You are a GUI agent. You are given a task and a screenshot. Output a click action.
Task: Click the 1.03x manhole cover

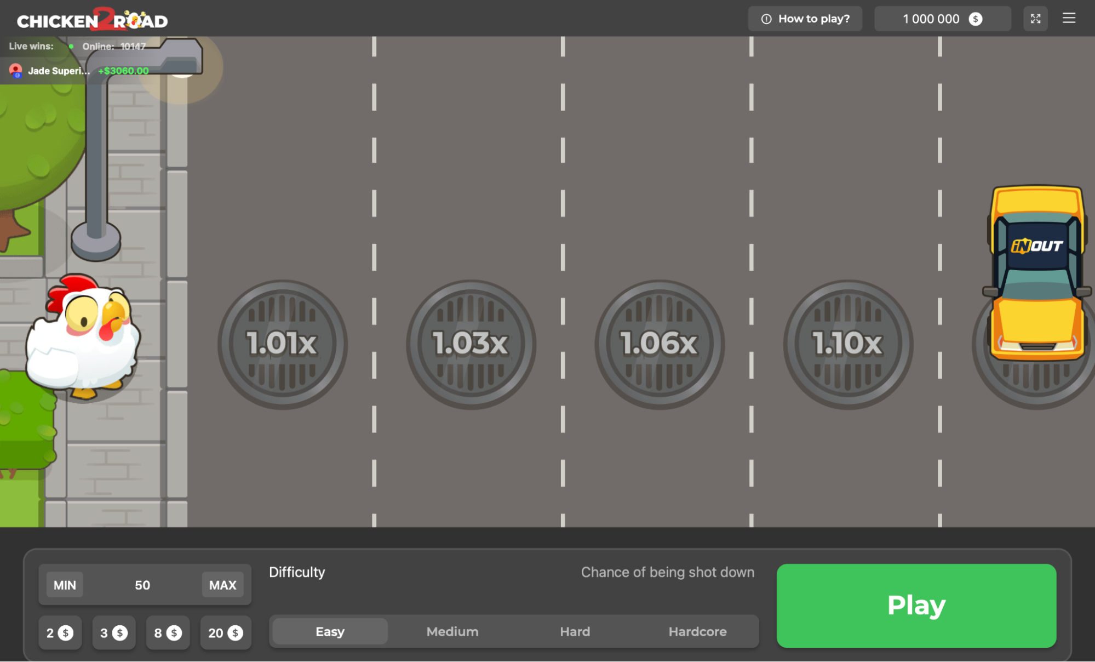[x=471, y=344]
